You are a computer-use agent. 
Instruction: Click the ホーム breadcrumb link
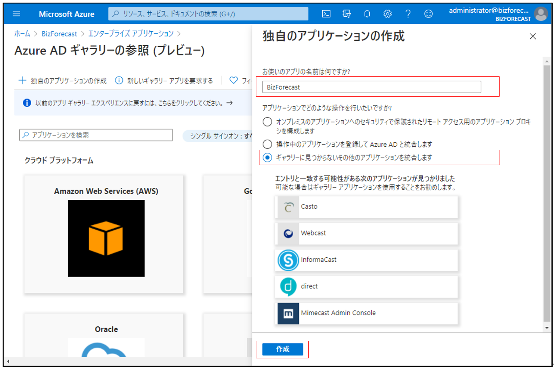tap(22, 34)
